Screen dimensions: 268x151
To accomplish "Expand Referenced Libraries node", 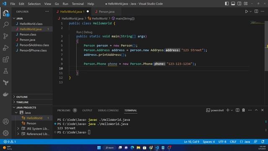I will coord(18,134).
